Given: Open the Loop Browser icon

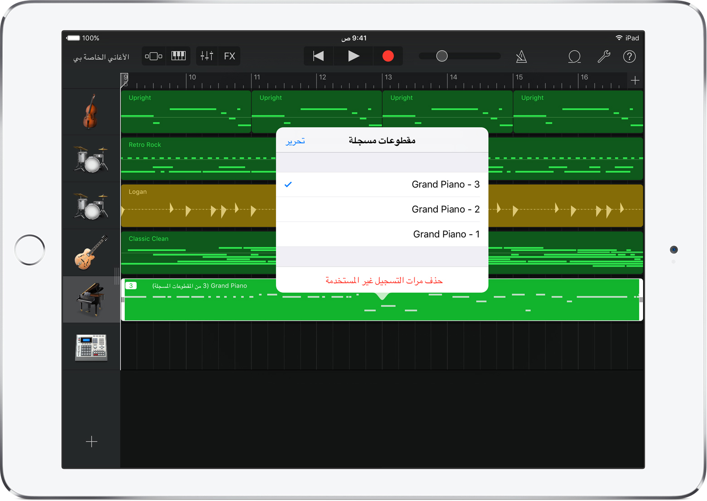Looking at the screenshot, I should click(574, 57).
